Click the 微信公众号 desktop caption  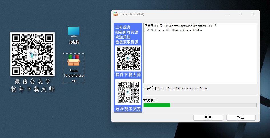(32, 81)
